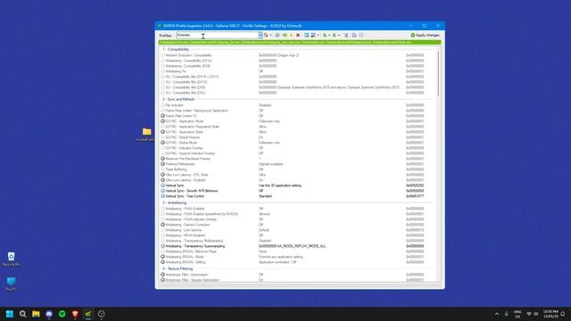Screen dimensions: 571x321
Task: Restore NVIDIA defaults with the green logo icon
Action: click(285, 36)
